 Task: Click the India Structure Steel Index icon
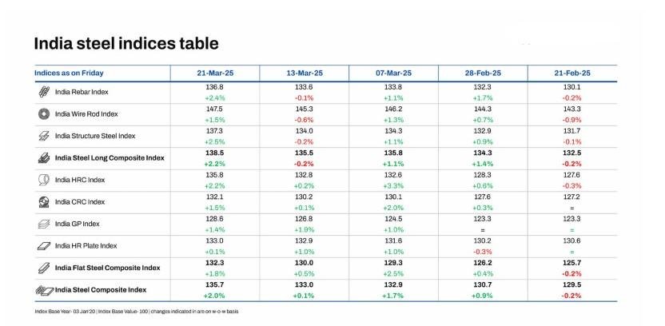[45, 136]
